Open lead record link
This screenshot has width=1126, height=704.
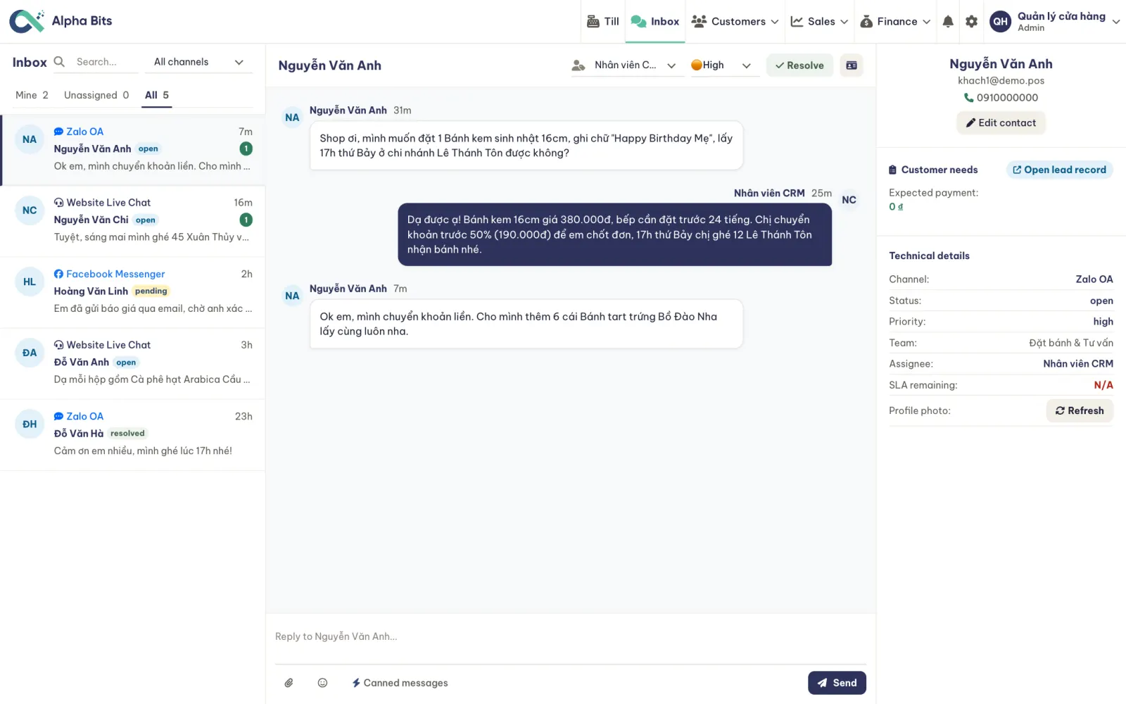tap(1059, 170)
